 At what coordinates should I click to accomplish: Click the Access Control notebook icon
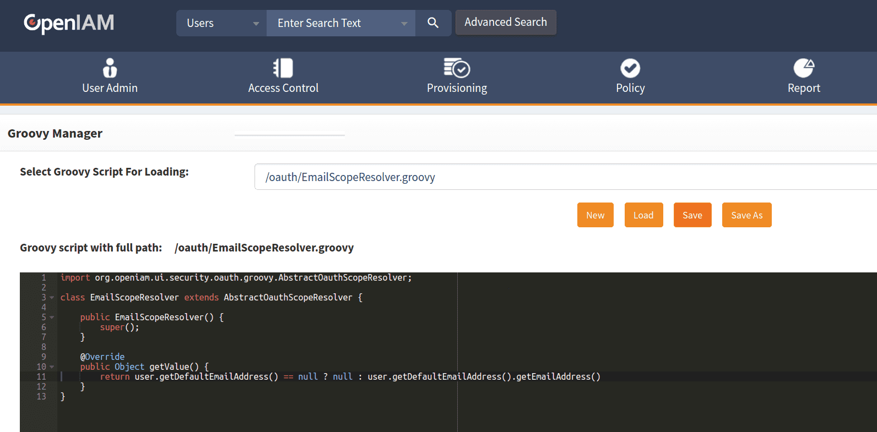click(x=283, y=68)
